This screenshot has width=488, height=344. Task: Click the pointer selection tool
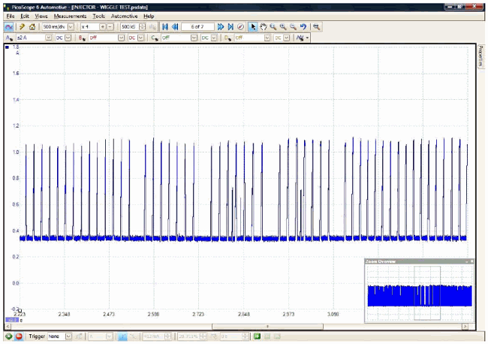coord(253,26)
